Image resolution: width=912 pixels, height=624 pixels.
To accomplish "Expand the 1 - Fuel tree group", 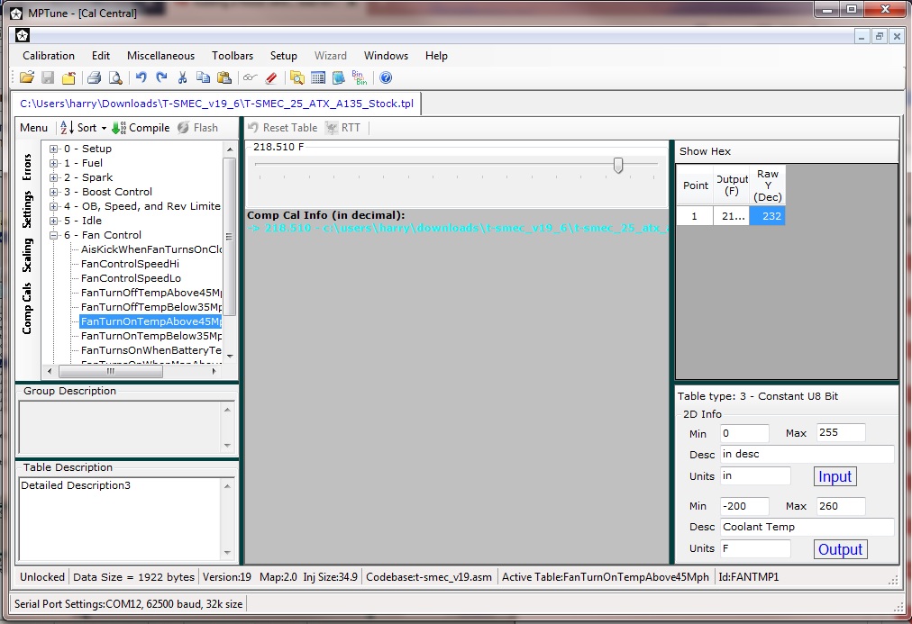I will [53, 163].
